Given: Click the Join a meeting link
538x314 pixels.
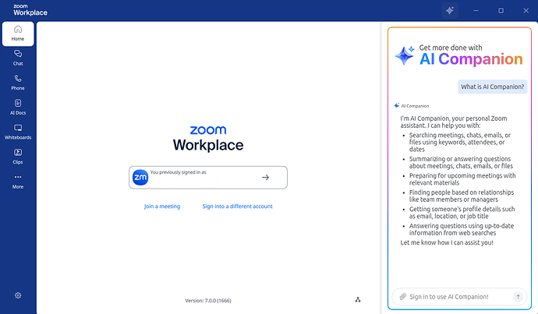Looking at the screenshot, I should click(162, 206).
